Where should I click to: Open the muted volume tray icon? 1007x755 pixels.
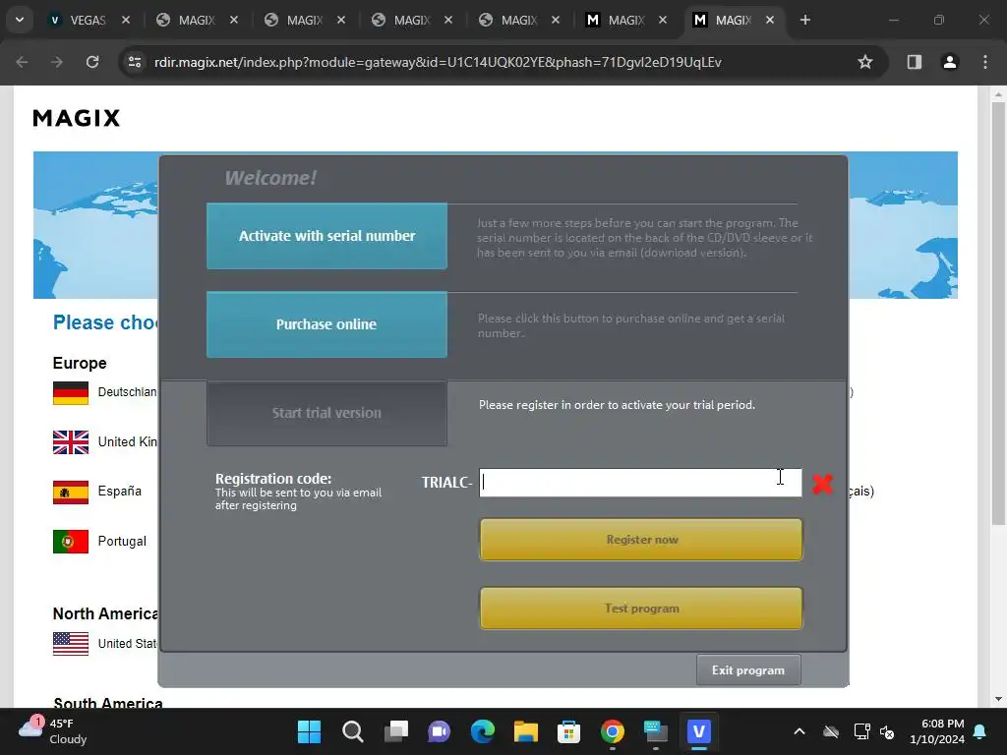(888, 731)
